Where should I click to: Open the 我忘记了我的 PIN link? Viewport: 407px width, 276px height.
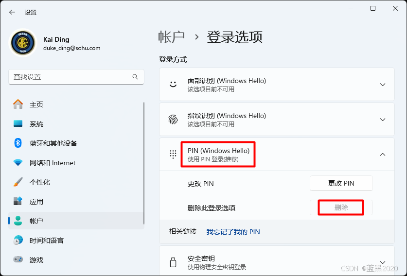pyautogui.click(x=233, y=232)
